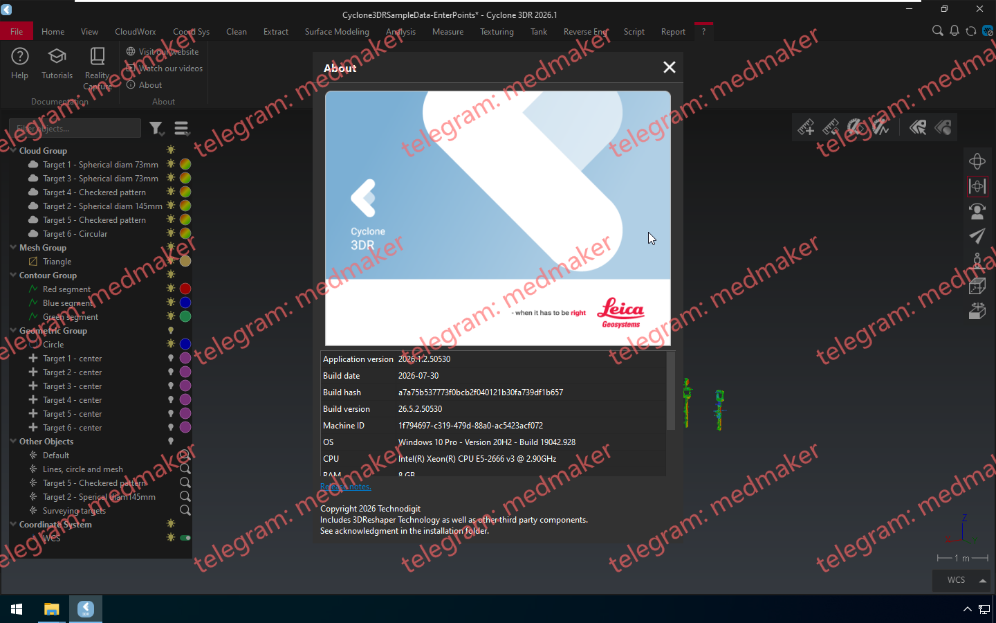Switch to the Home ribbon tab

(x=53, y=32)
